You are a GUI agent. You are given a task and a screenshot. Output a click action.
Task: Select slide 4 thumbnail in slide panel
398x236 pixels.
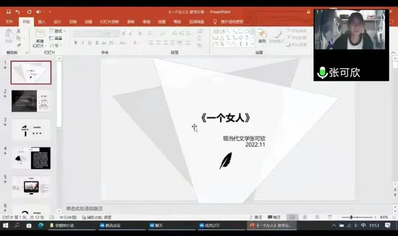point(31,158)
